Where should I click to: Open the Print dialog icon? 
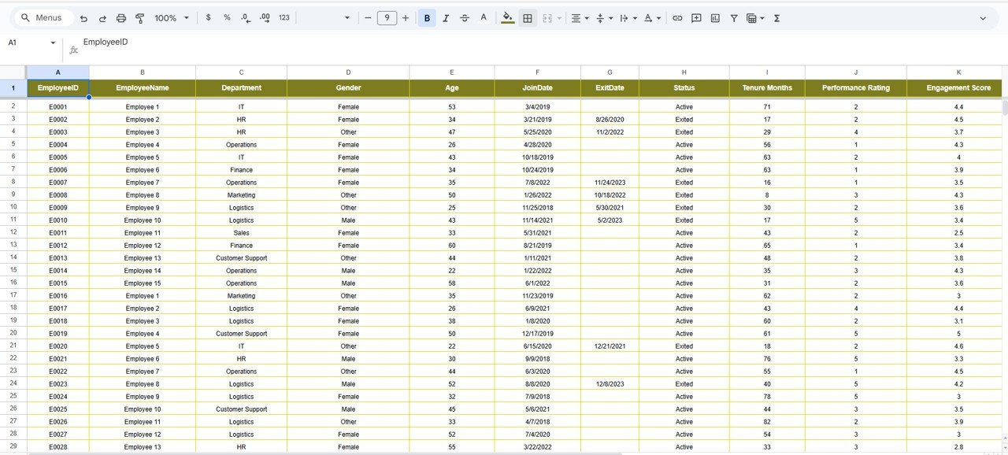click(120, 17)
